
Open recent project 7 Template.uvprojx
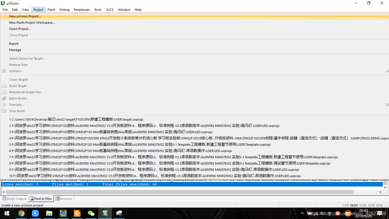tap(195, 157)
